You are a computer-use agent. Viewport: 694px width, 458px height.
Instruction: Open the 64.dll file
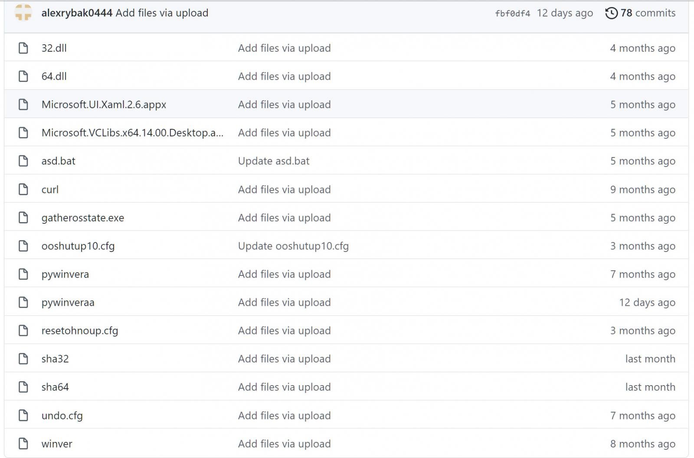point(54,76)
